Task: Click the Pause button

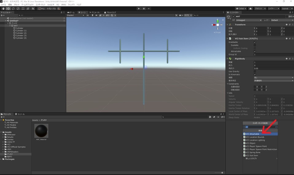Action: point(144,9)
